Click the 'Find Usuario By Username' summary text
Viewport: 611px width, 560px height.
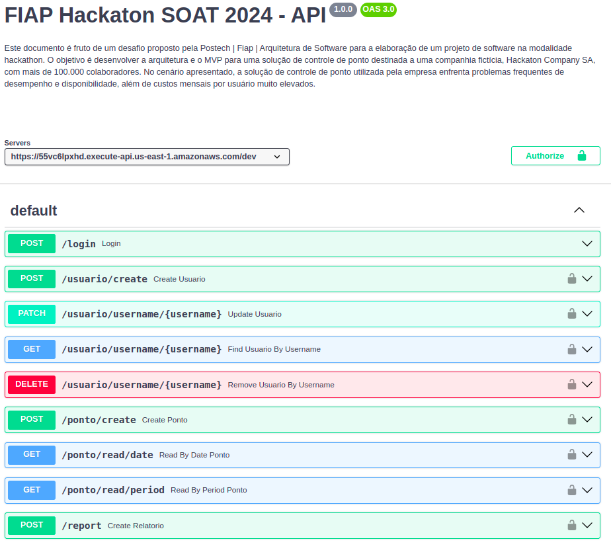coord(274,349)
